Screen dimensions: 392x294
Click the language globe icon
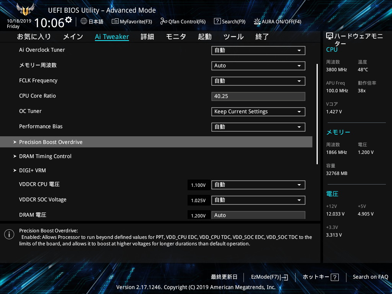pyautogui.click(x=84, y=21)
